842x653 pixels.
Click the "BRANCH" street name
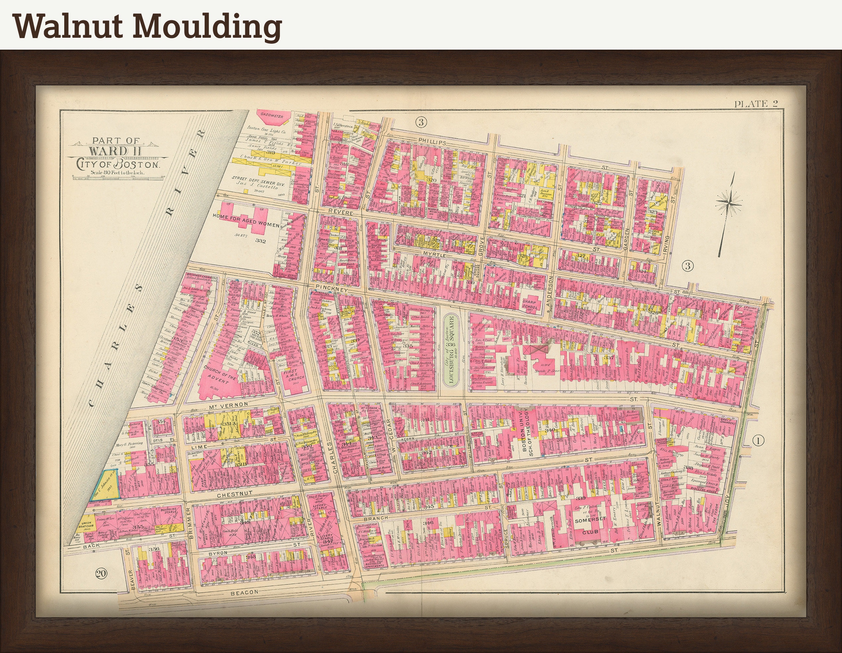375,519
